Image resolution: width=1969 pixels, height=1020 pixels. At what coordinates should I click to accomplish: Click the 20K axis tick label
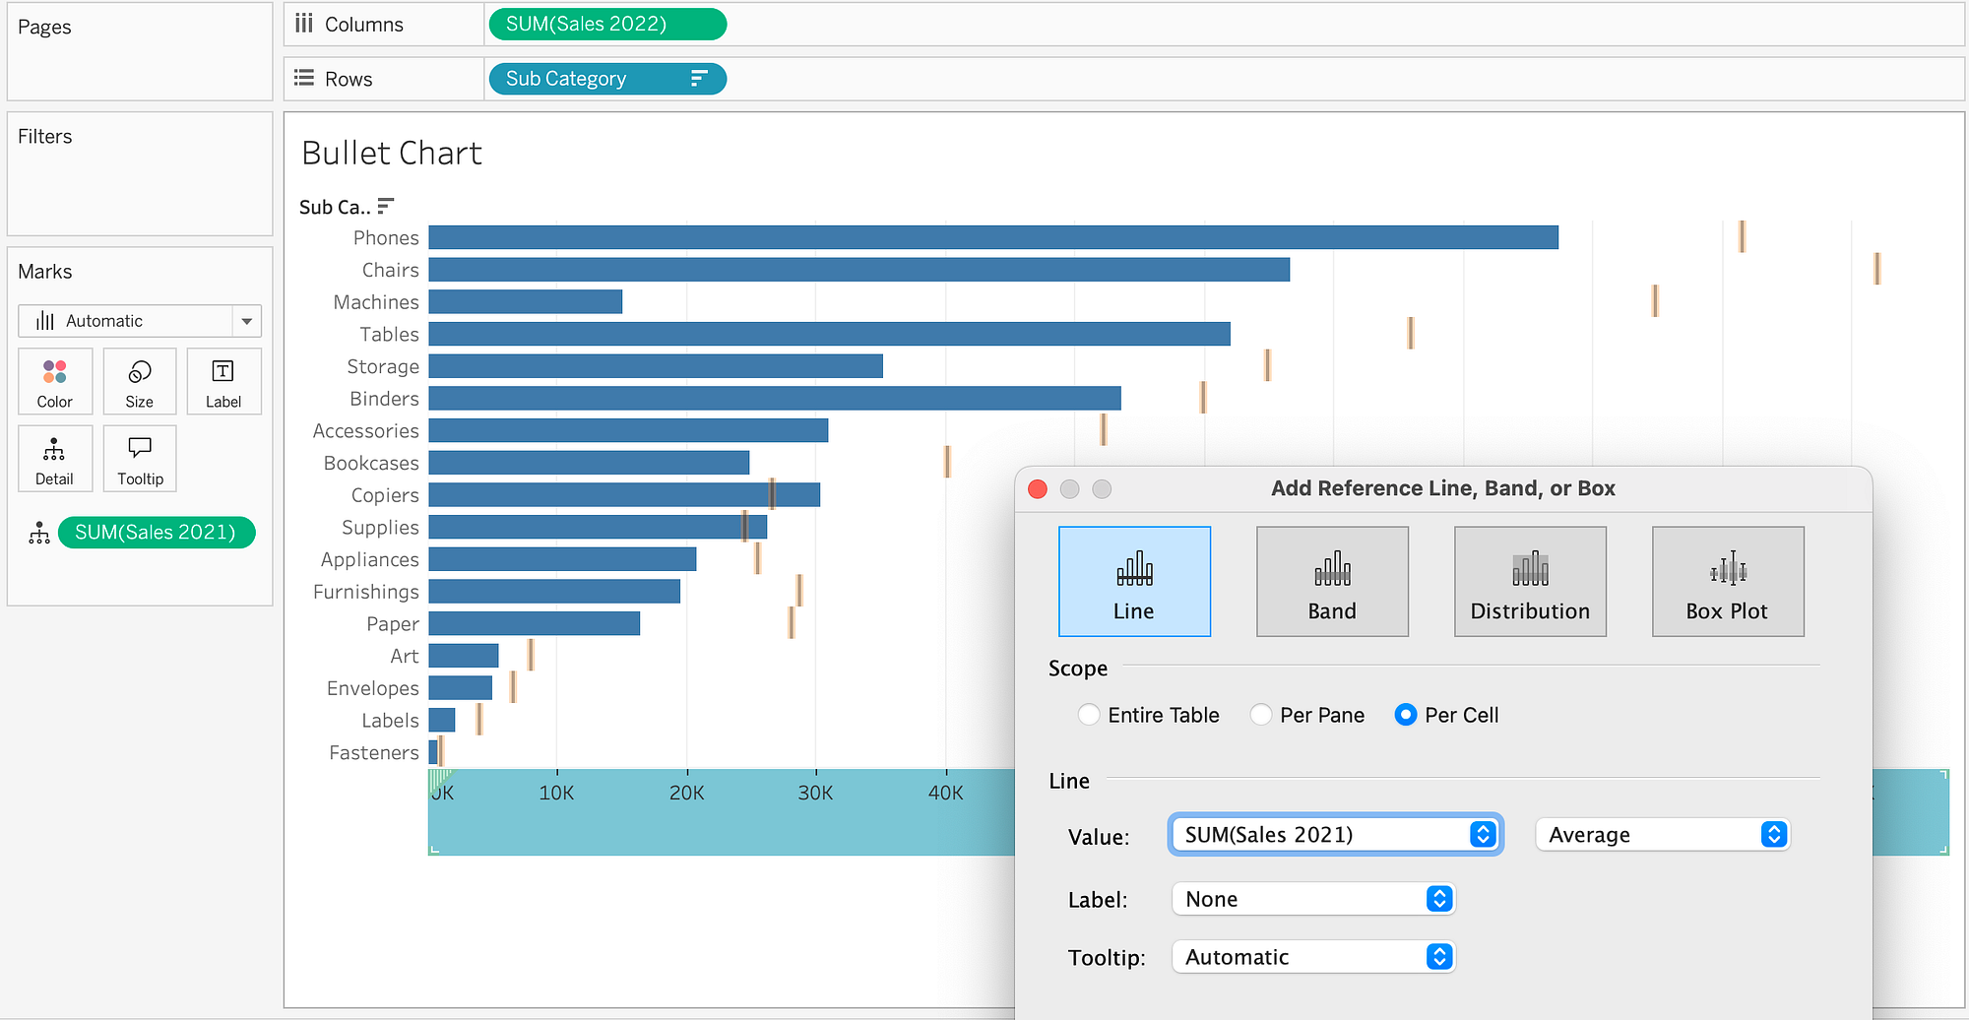[686, 793]
